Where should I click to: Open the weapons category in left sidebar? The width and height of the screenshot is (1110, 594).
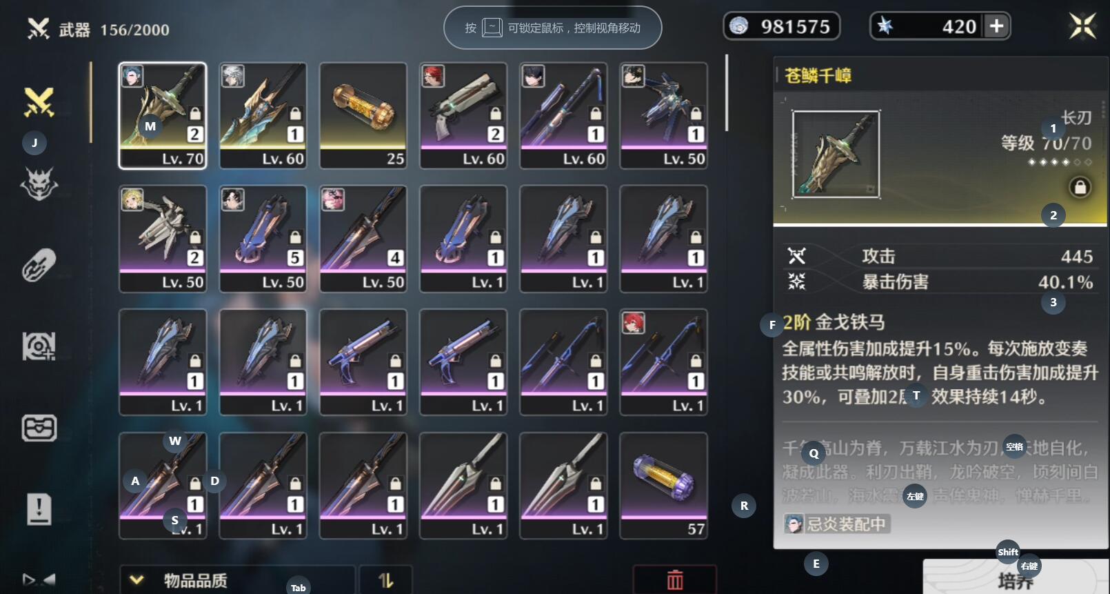point(39,102)
